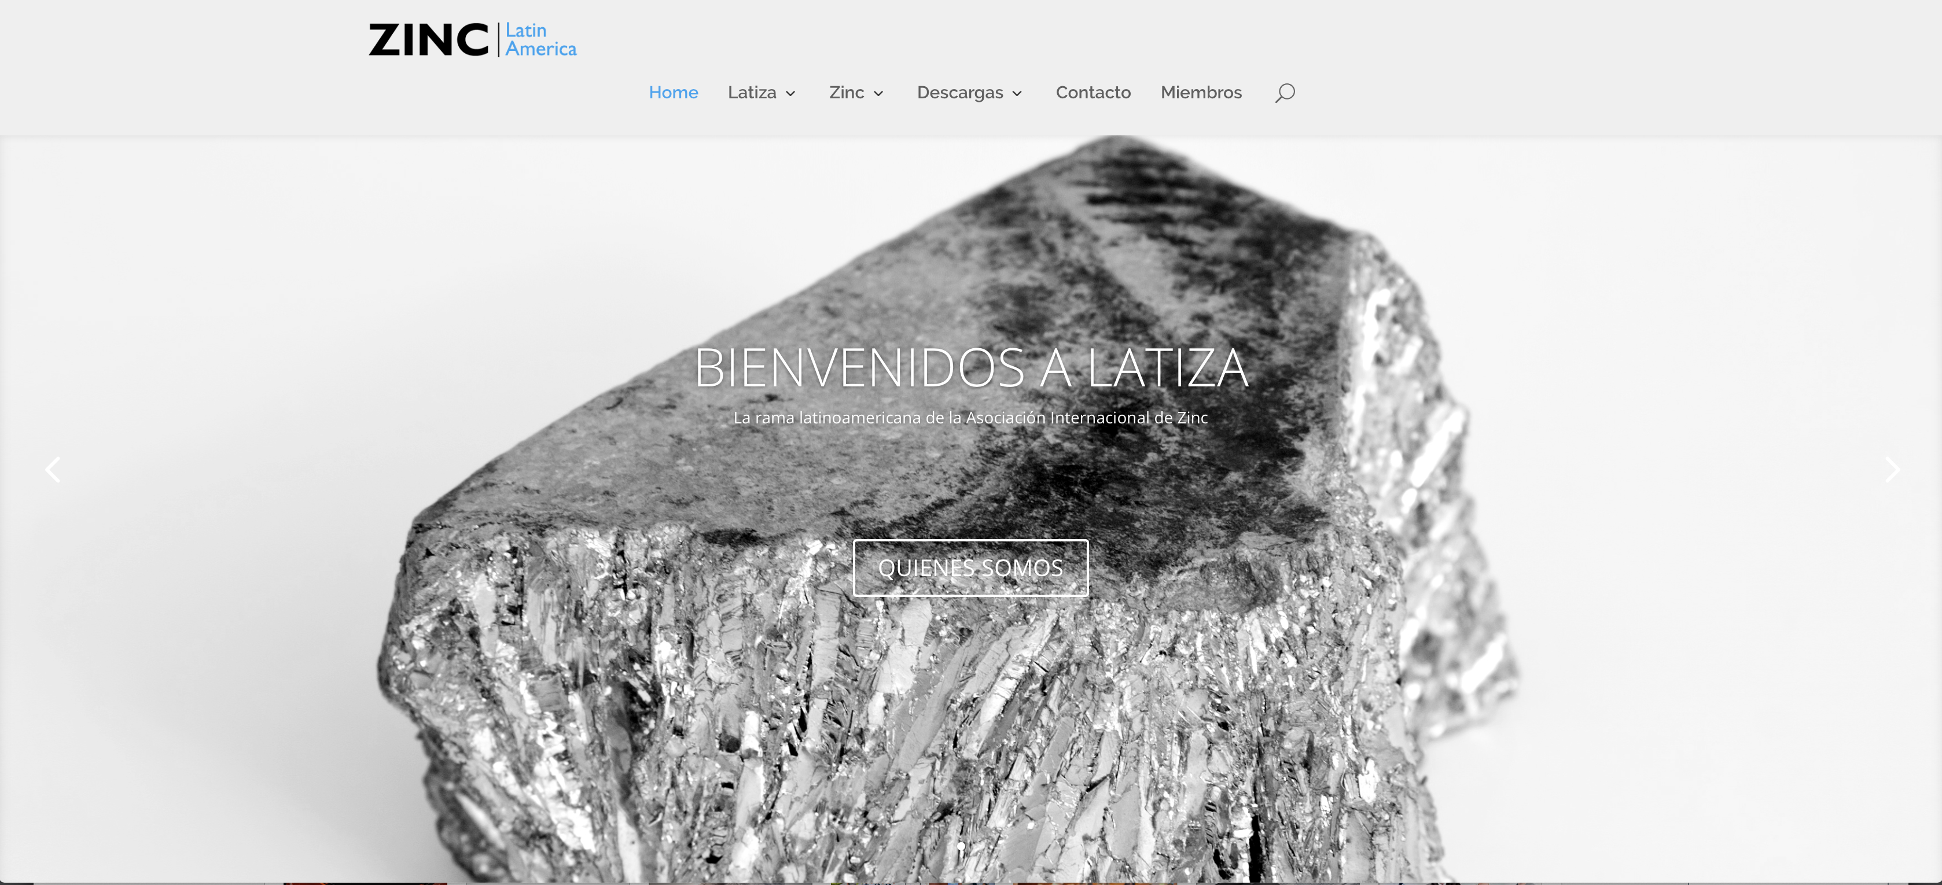Open the Latiza menu item
The image size is (1942, 885).
point(752,93)
